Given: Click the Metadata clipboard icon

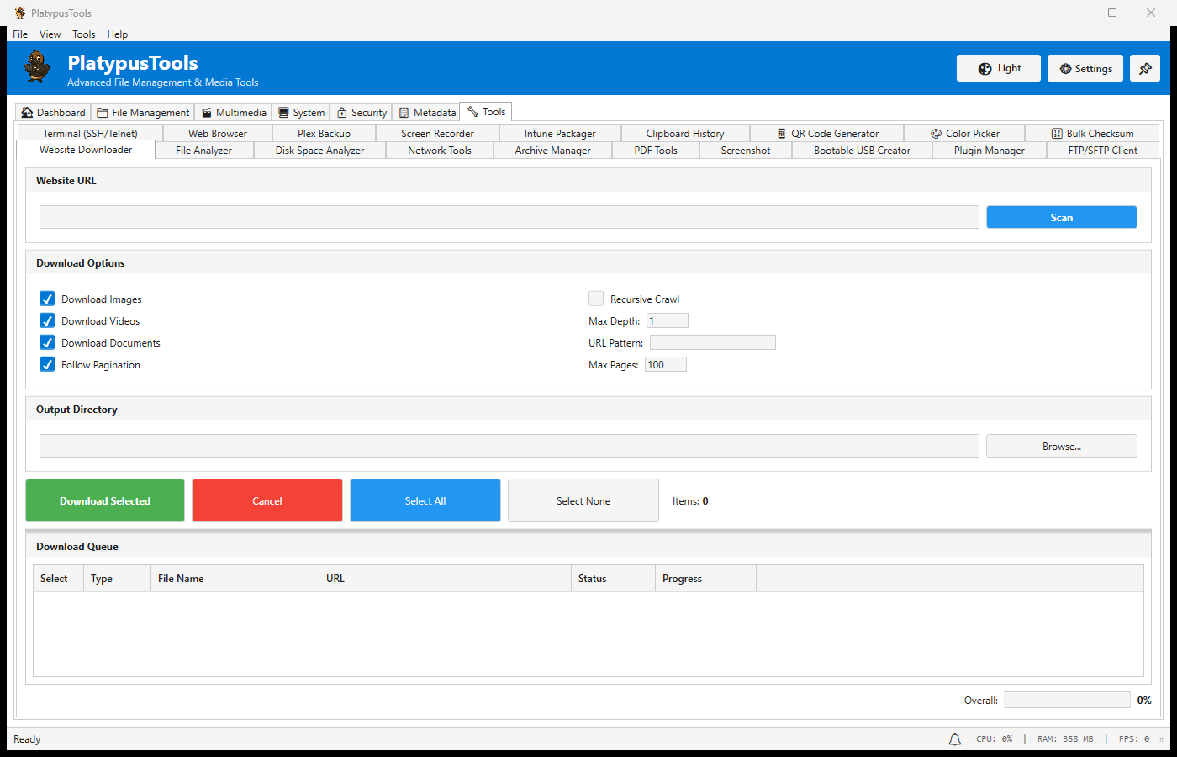Looking at the screenshot, I should [405, 112].
